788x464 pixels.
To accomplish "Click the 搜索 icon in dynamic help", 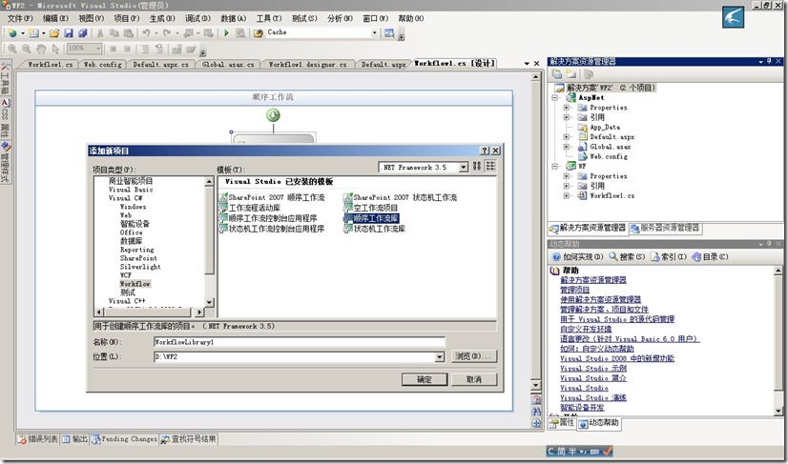I will (x=613, y=256).
